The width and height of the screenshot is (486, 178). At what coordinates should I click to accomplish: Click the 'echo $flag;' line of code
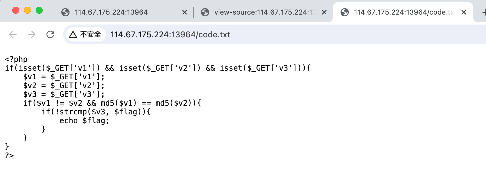(84, 121)
